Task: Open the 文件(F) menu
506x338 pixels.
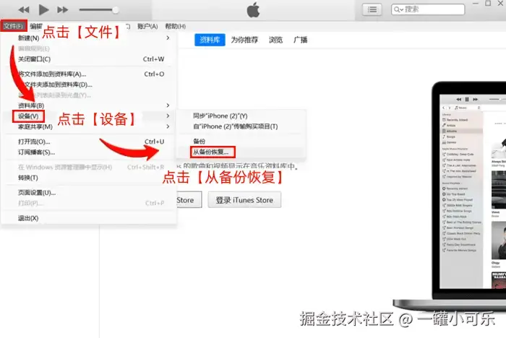Action: point(13,26)
